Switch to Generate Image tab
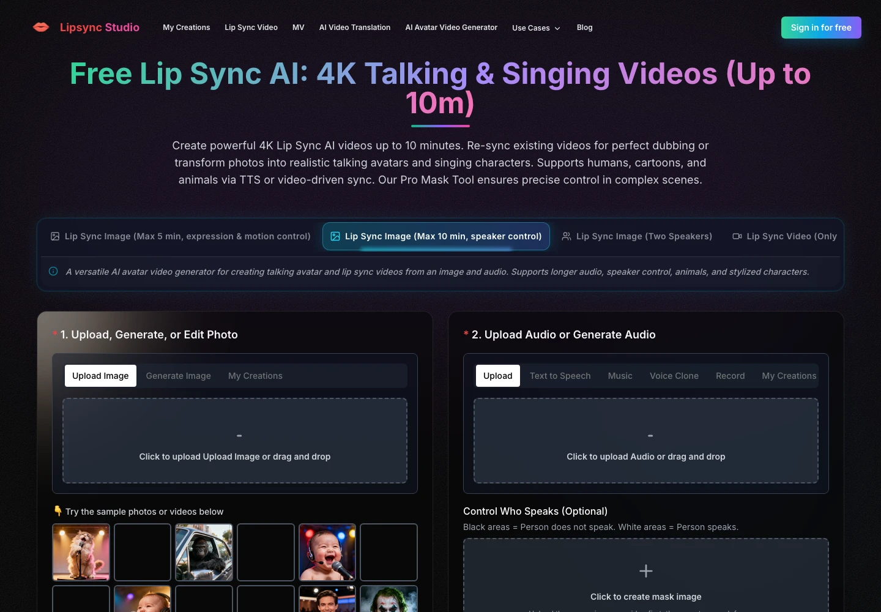Viewport: 881px width, 612px height. 179,376
